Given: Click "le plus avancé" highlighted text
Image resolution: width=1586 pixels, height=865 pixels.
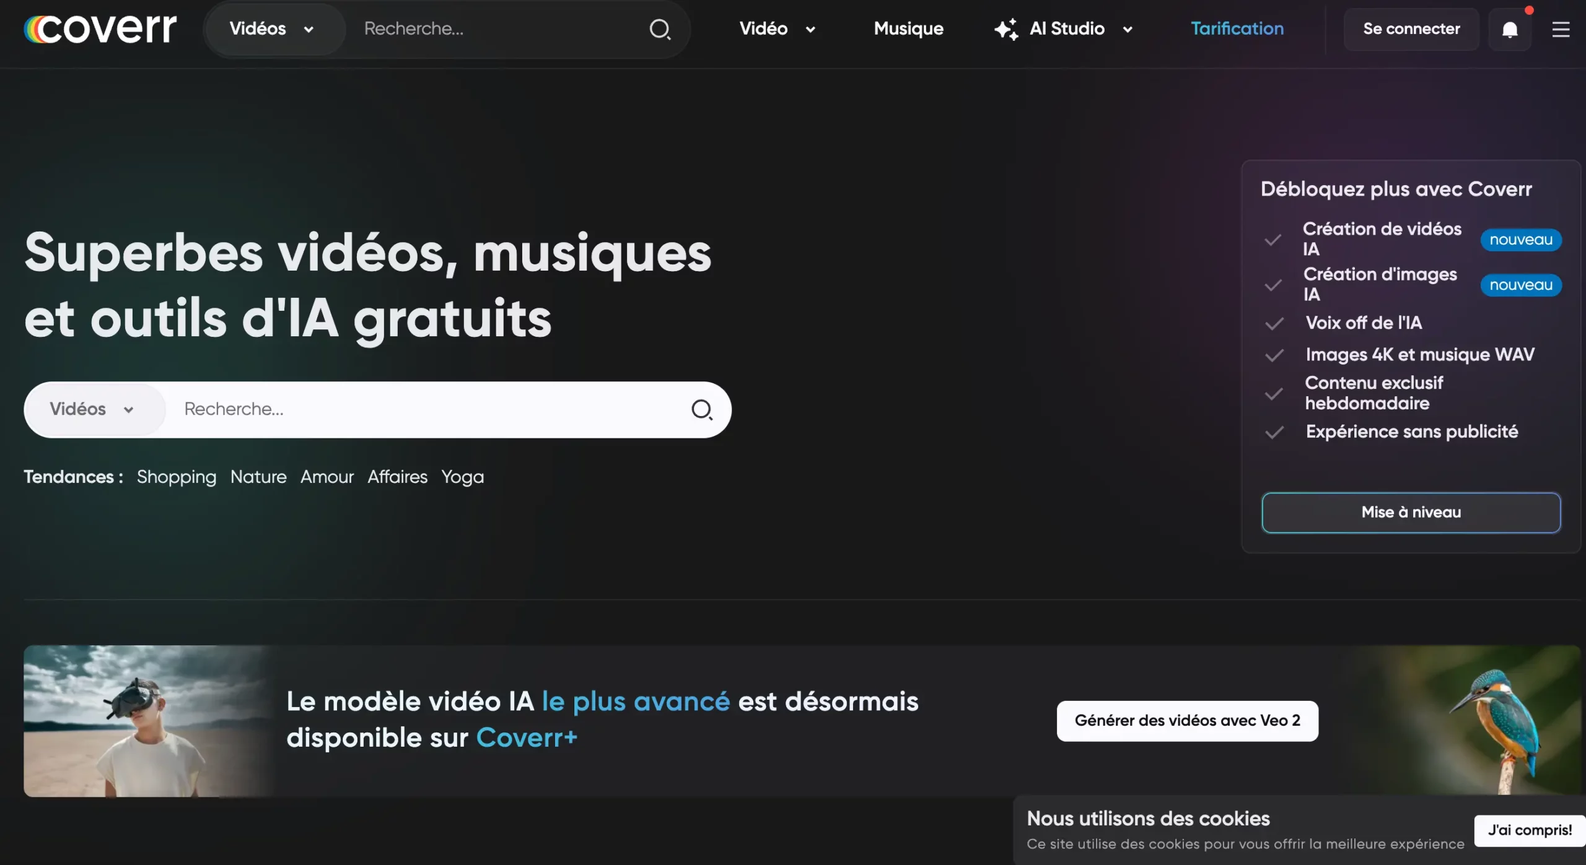Looking at the screenshot, I should coord(636,702).
